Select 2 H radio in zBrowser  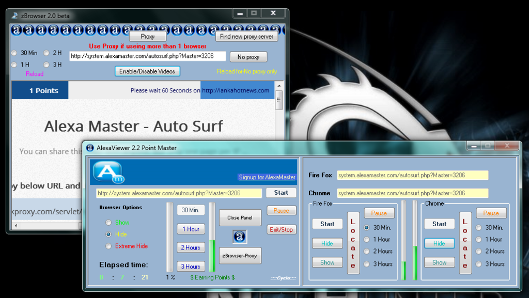coord(46,53)
